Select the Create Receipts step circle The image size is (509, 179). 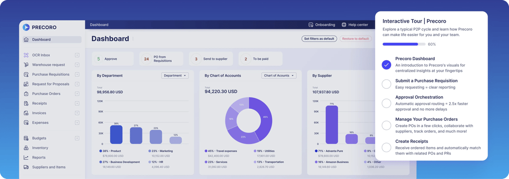[386, 148]
